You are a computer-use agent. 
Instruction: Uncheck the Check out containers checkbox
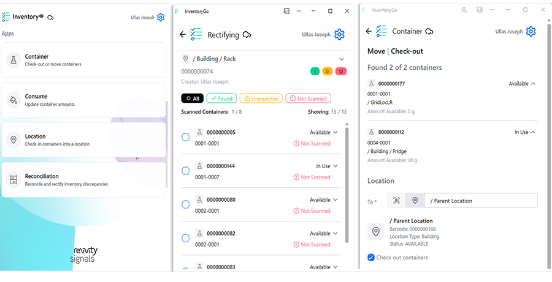[370, 258]
